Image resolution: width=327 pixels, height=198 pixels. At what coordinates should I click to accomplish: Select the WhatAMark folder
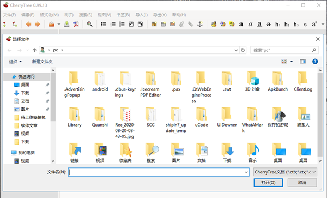252,120
